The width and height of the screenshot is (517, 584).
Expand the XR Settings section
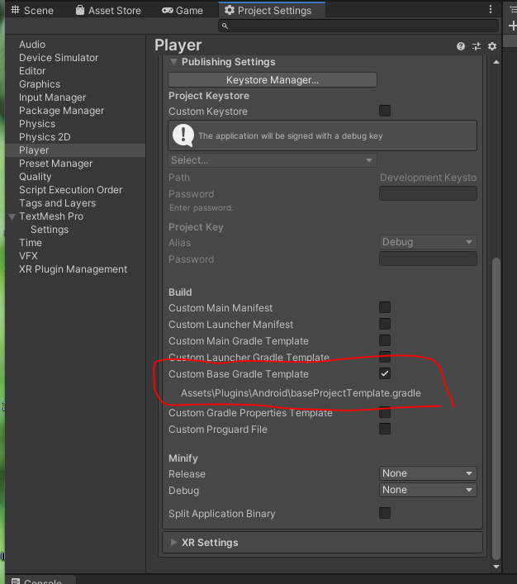[173, 542]
